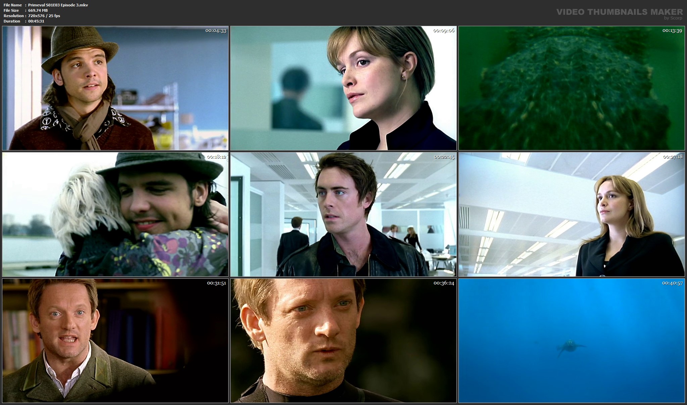Click the hugging scene thumbnail at 00:18:12
687x405 pixels.
(115, 214)
